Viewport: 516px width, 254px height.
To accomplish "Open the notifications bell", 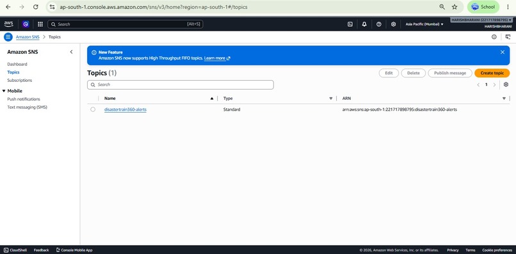I will click(x=364, y=24).
